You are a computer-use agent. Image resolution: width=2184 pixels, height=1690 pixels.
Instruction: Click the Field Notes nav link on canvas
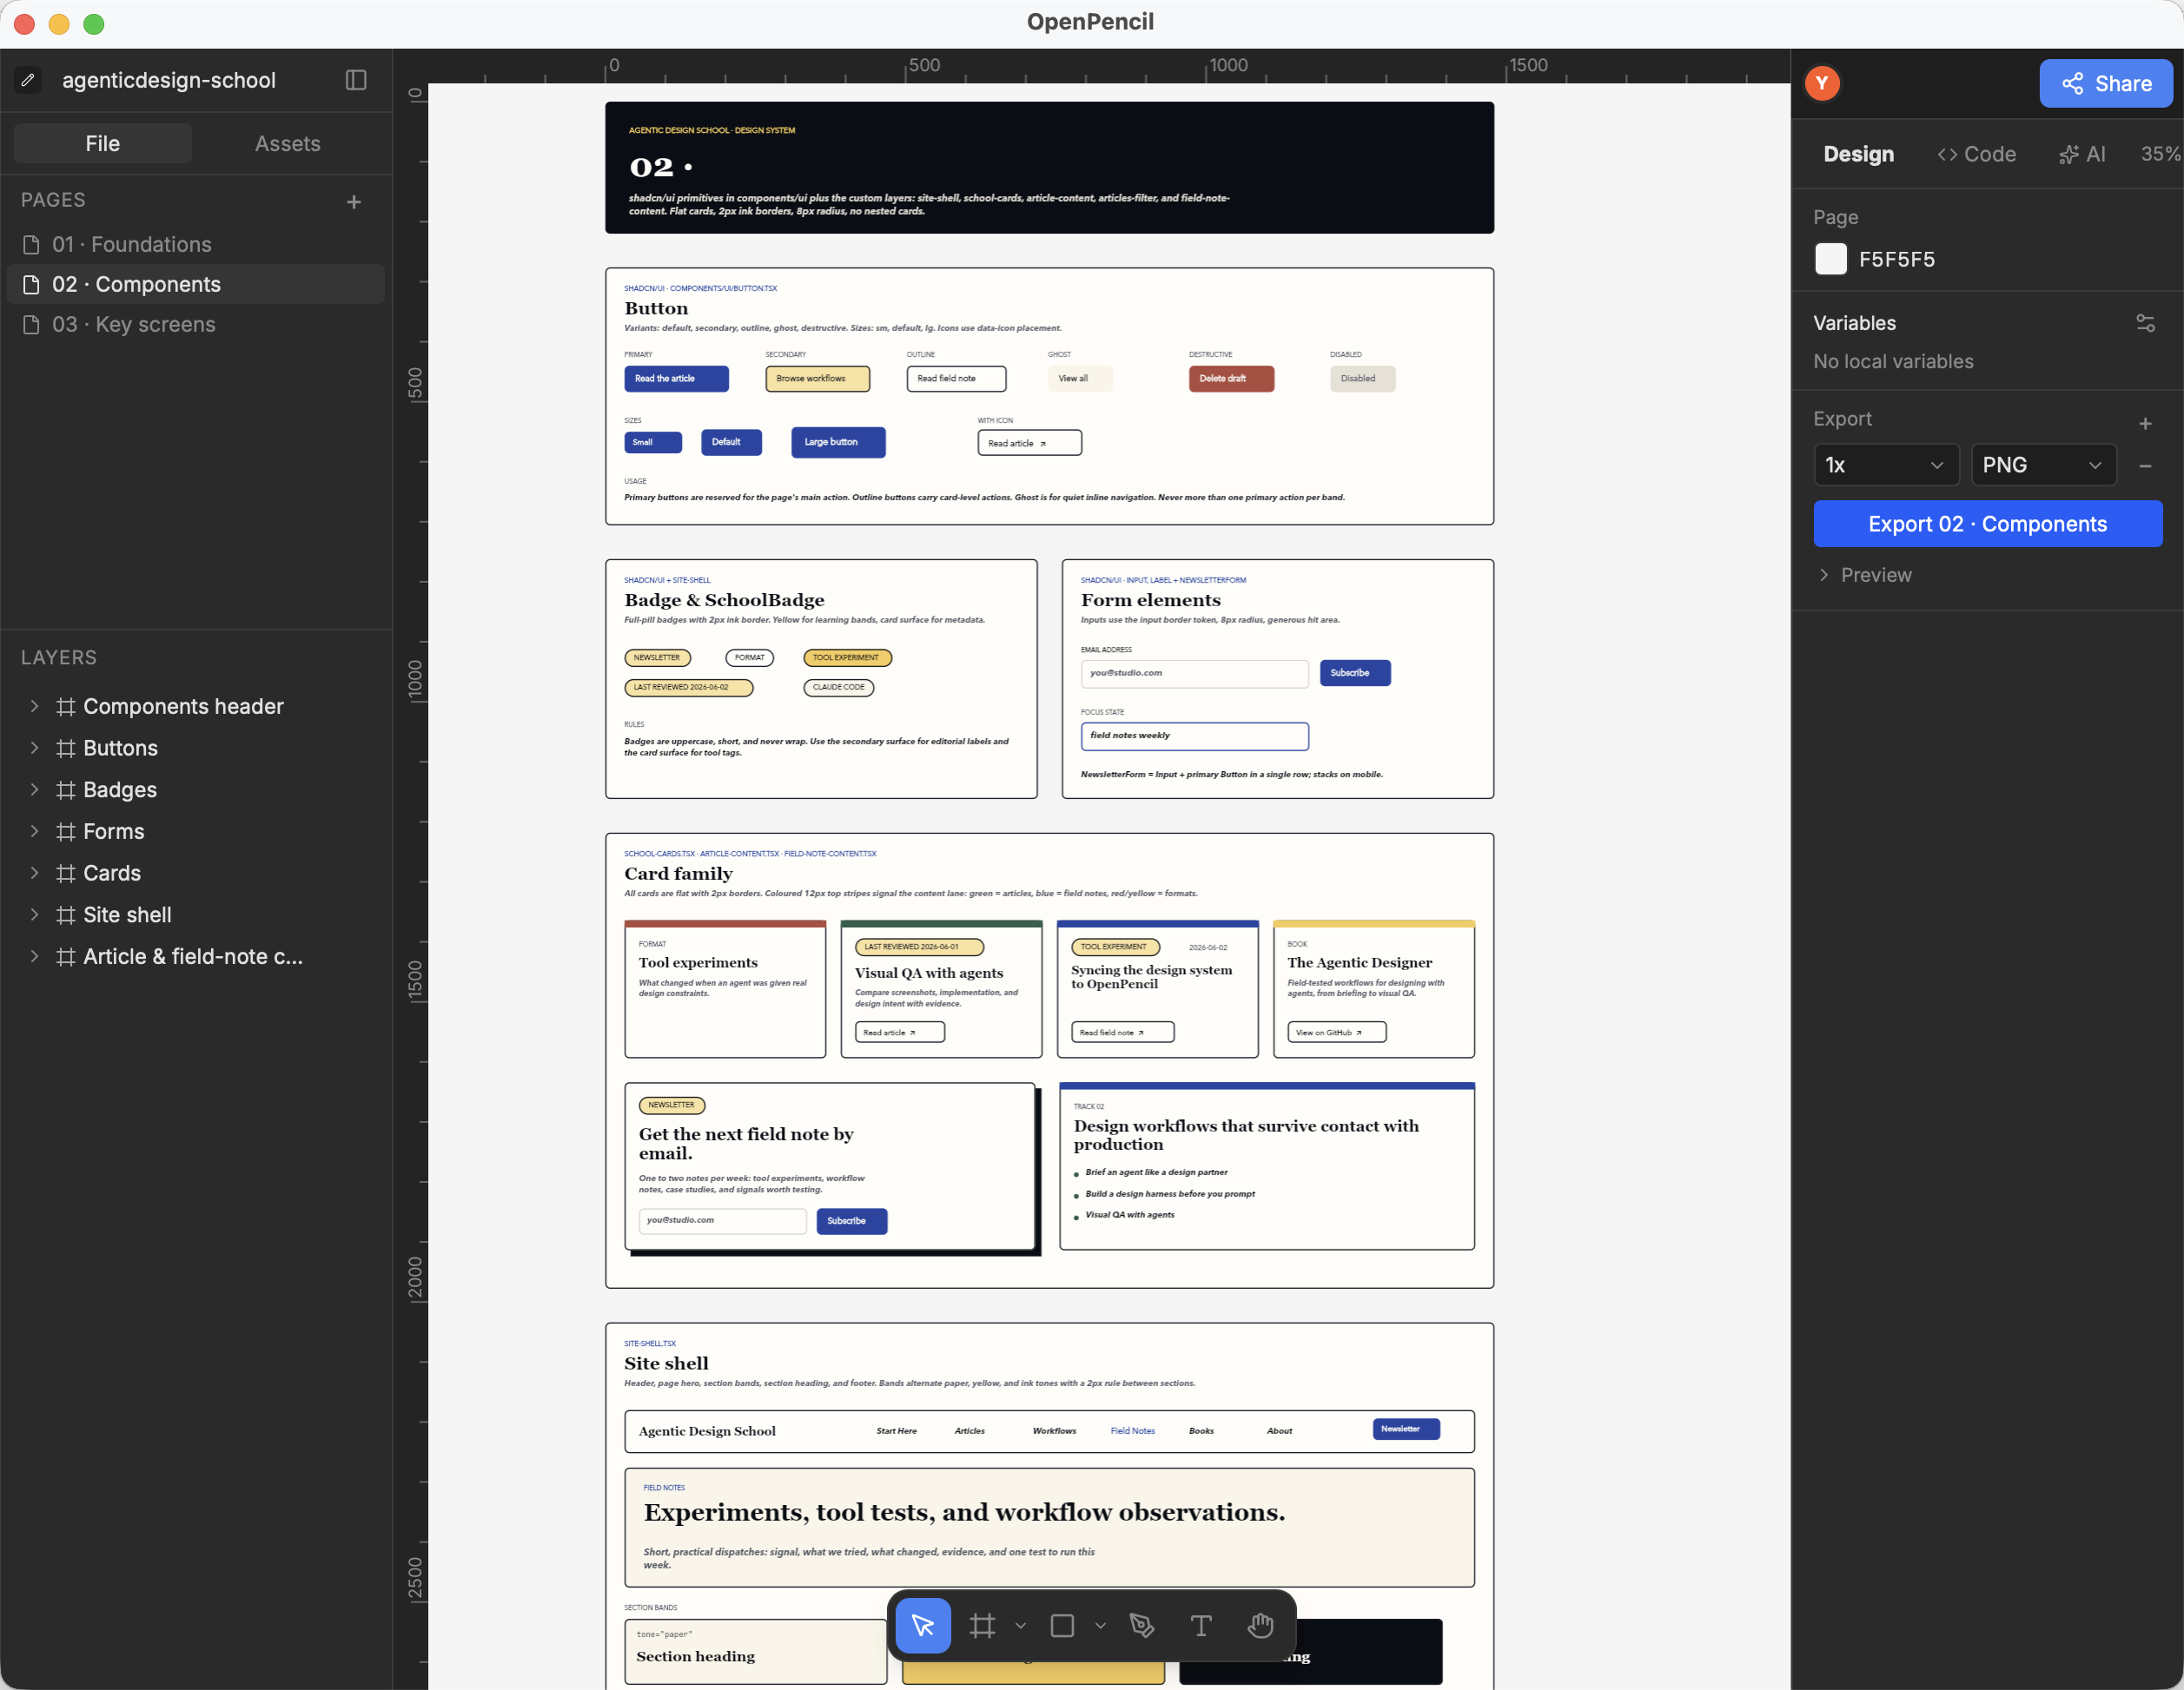pyautogui.click(x=1133, y=1431)
